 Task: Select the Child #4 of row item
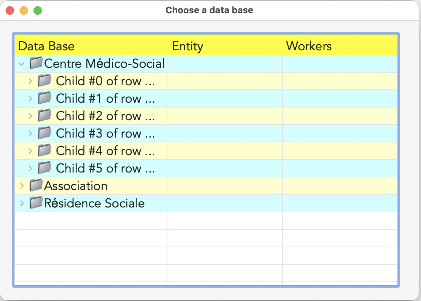coord(105,151)
